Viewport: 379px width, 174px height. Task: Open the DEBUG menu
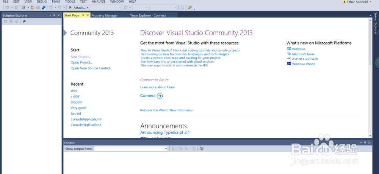tap(42, 2)
